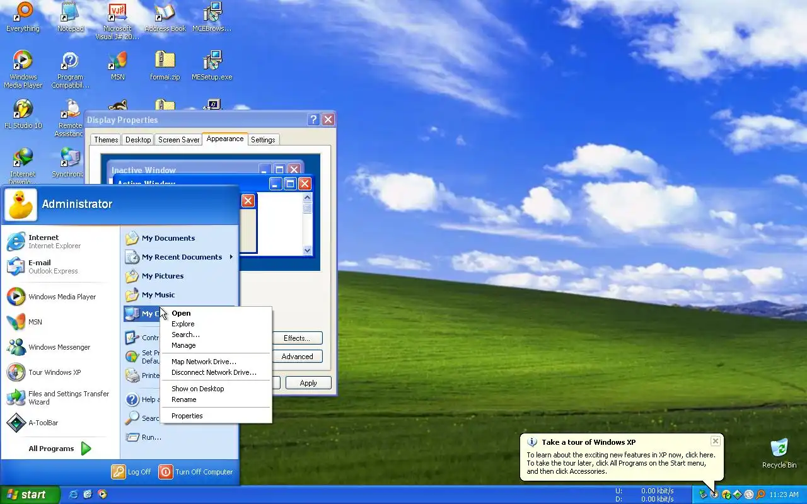Switch to the Desktop tab
This screenshot has height=504, width=807.
pos(138,140)
